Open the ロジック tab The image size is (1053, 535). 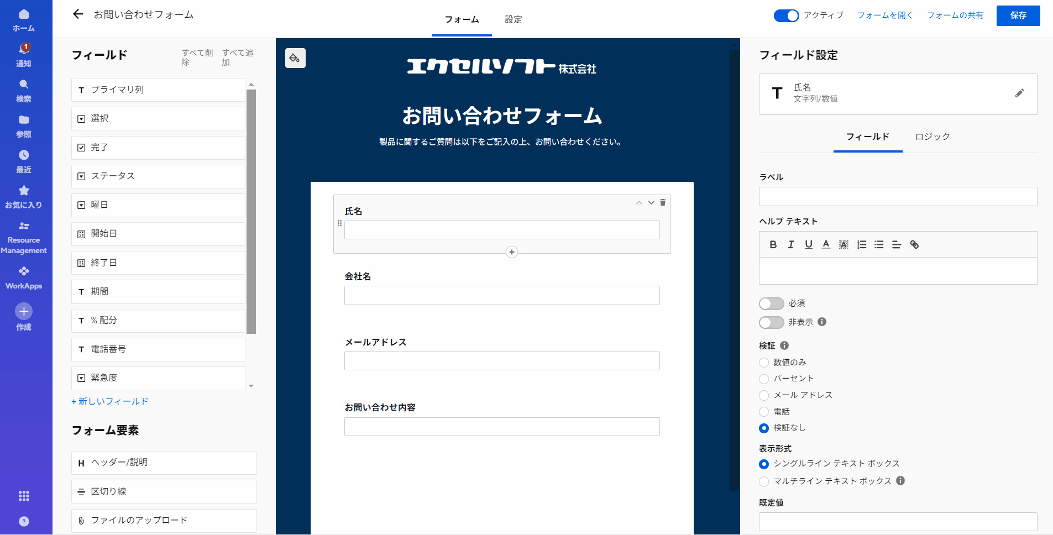click(x=932, y=137)
